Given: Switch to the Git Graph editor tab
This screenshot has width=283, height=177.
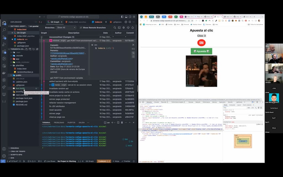Looking at the screenshot, I should [55, 22].
